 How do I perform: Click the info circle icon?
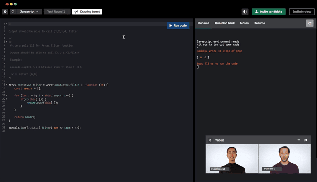[13, 12]
